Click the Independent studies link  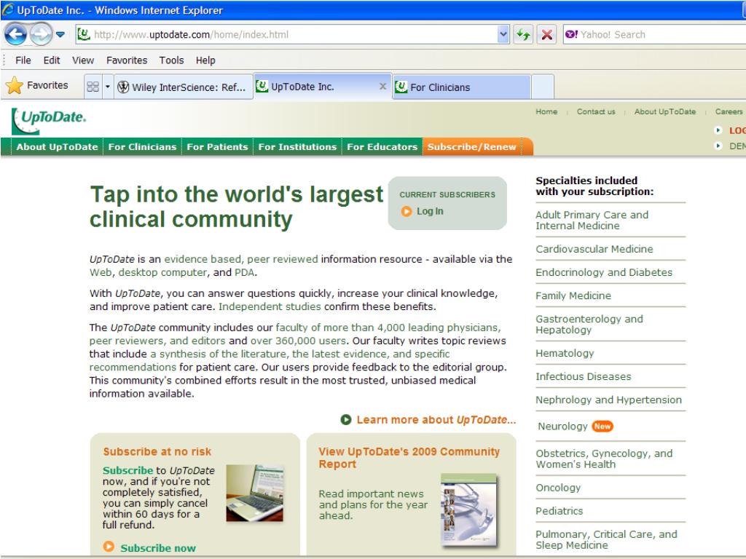point(270,306)
